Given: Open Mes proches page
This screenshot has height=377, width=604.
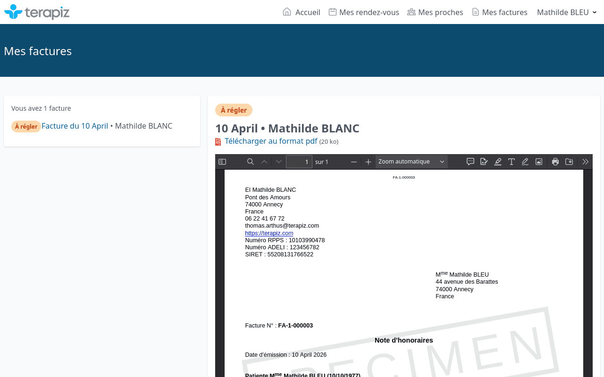Looking at the screenshot, I should (435, 12).
